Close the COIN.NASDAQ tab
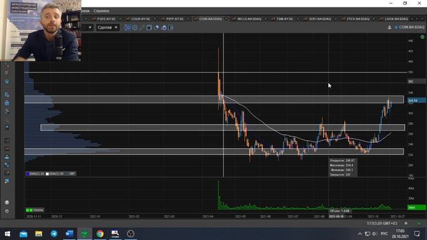Viewport: 427px width, 240px height. tap(226, 19)
